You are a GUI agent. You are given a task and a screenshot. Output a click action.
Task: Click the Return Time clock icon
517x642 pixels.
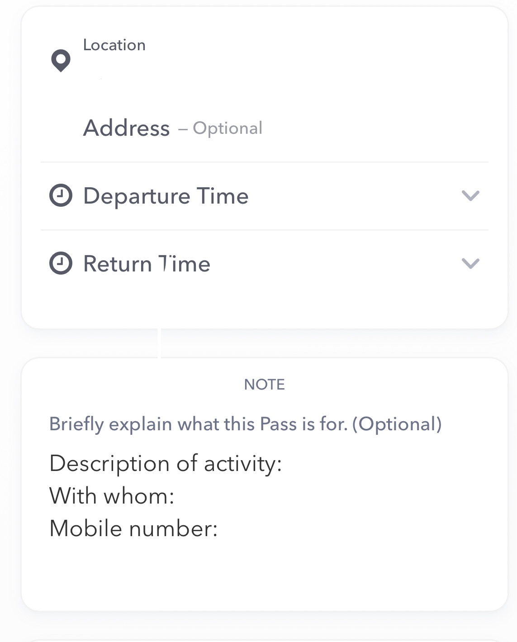coord(61,263)
